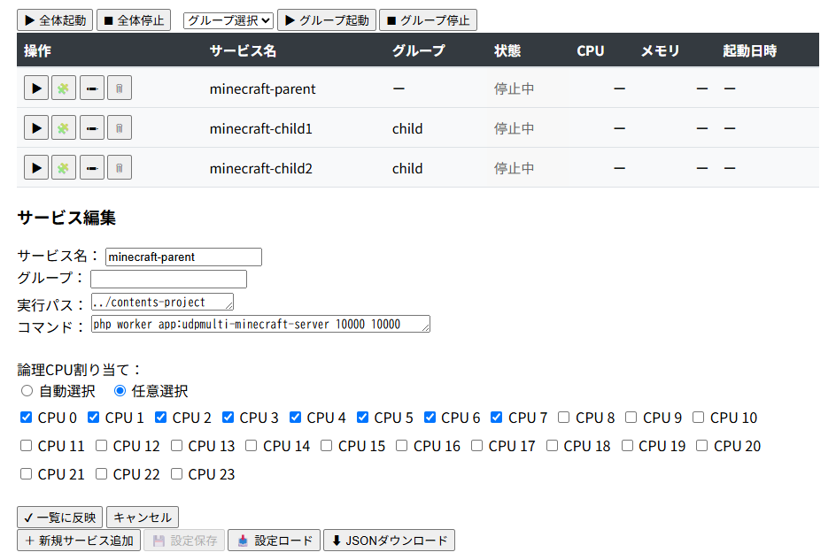Open the pencil edit icon for minecraft-child2

click(91, 167)
